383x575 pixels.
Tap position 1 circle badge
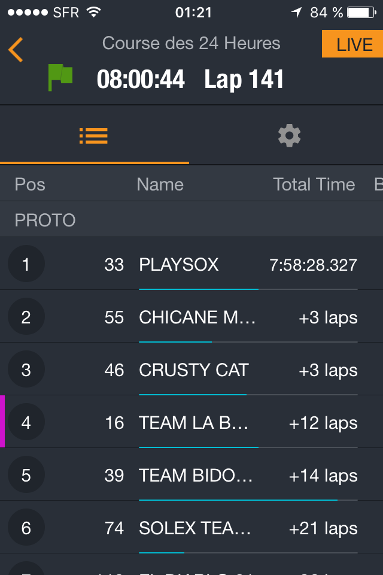pos(26,264)
